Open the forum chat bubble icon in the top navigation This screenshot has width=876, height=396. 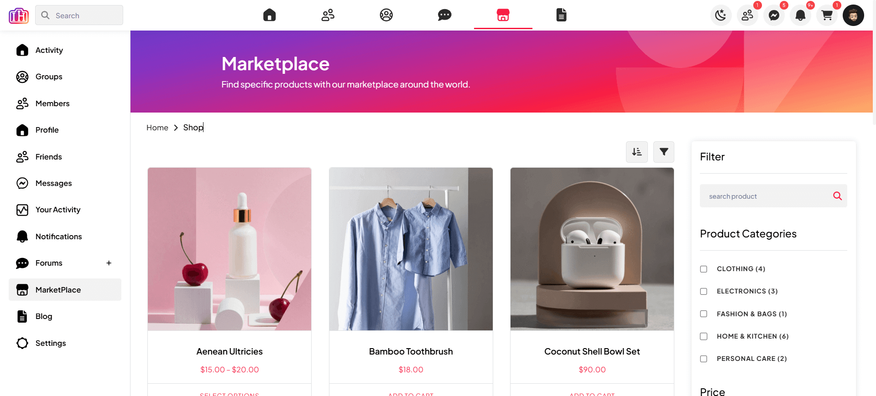point(444,15)
